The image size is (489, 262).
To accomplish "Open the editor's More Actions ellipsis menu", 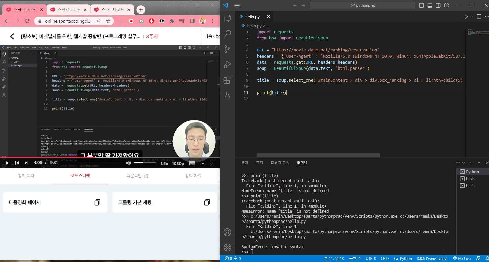I will click(486, 17).
